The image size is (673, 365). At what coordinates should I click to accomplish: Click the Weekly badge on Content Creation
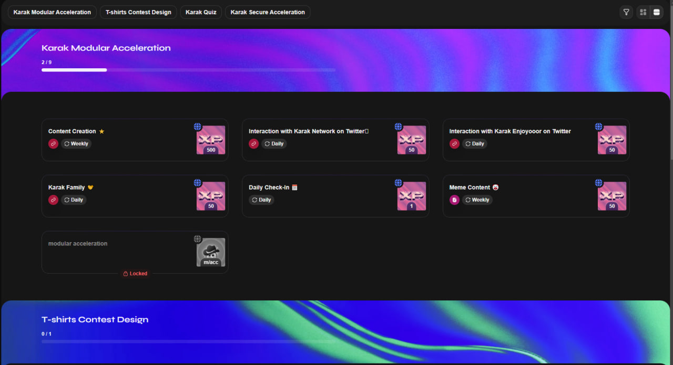(x=76, y=143)
